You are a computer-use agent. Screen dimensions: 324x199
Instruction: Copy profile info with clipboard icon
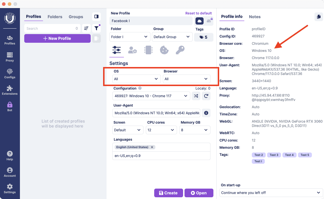319,17
